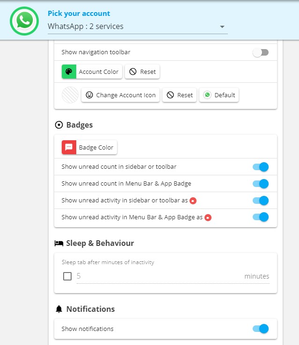Reset the account color
Screen dimensions: 299x345
[x=142, y=72]
